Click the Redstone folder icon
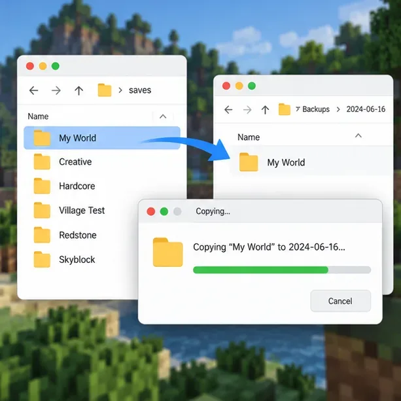This screenshot has height=401, width=401. pyautogui.click(x=42, y=235)
